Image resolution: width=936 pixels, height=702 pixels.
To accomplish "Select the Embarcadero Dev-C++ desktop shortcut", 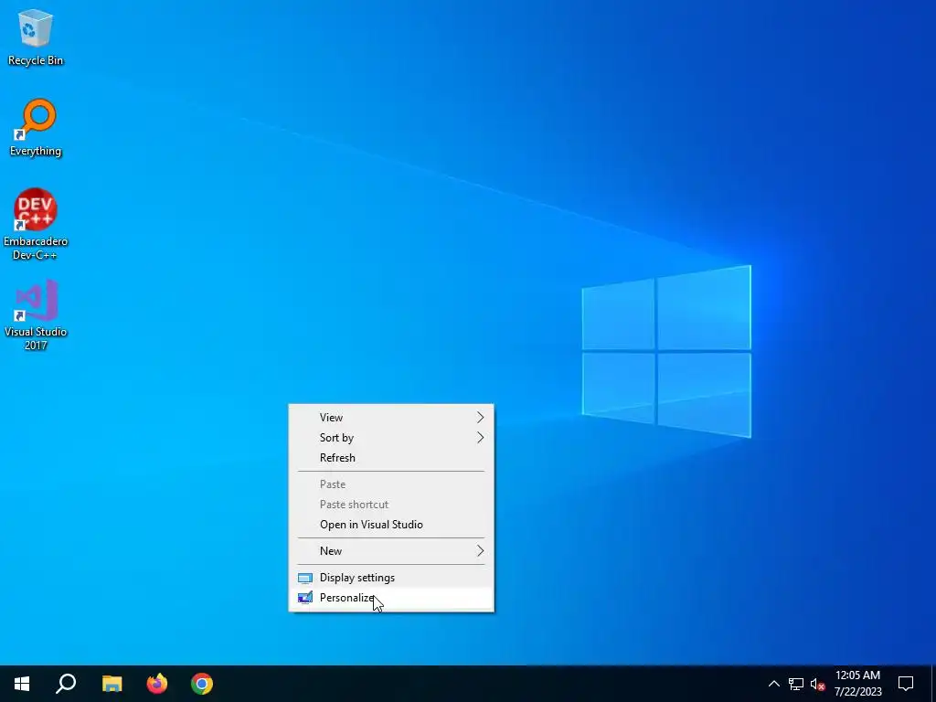I will click(x=36, y=225).
